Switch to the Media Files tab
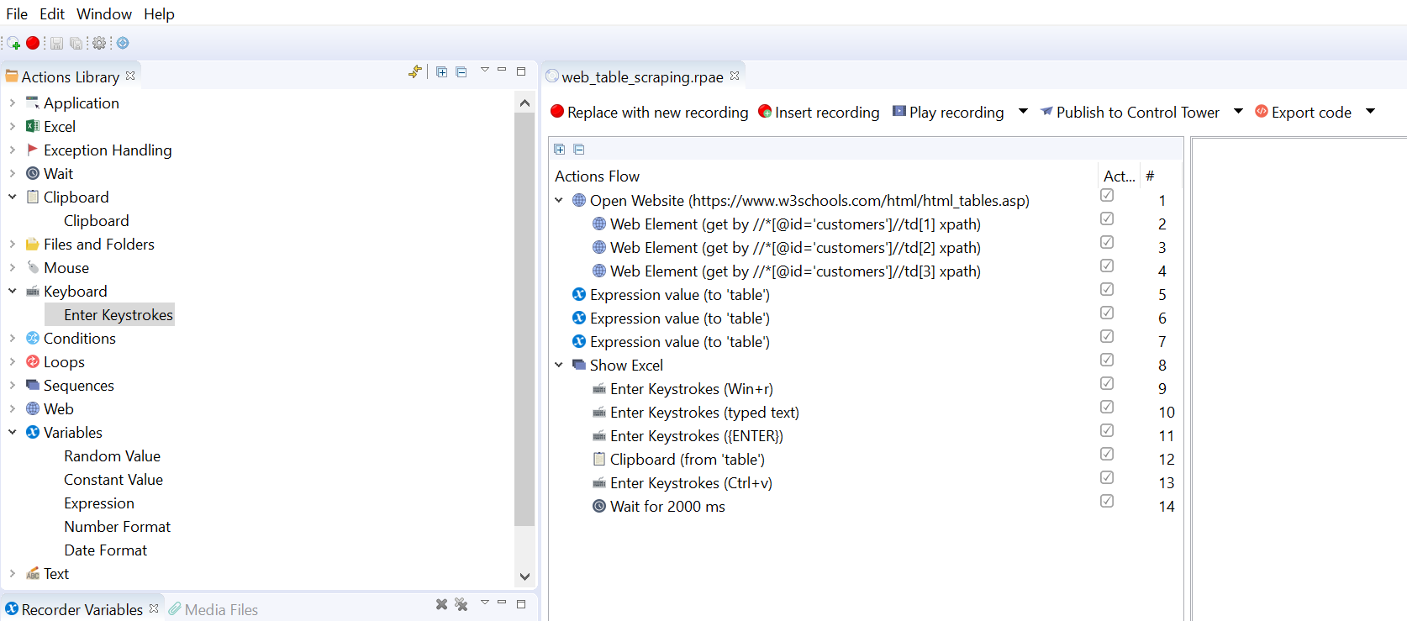 click(213, 609)
